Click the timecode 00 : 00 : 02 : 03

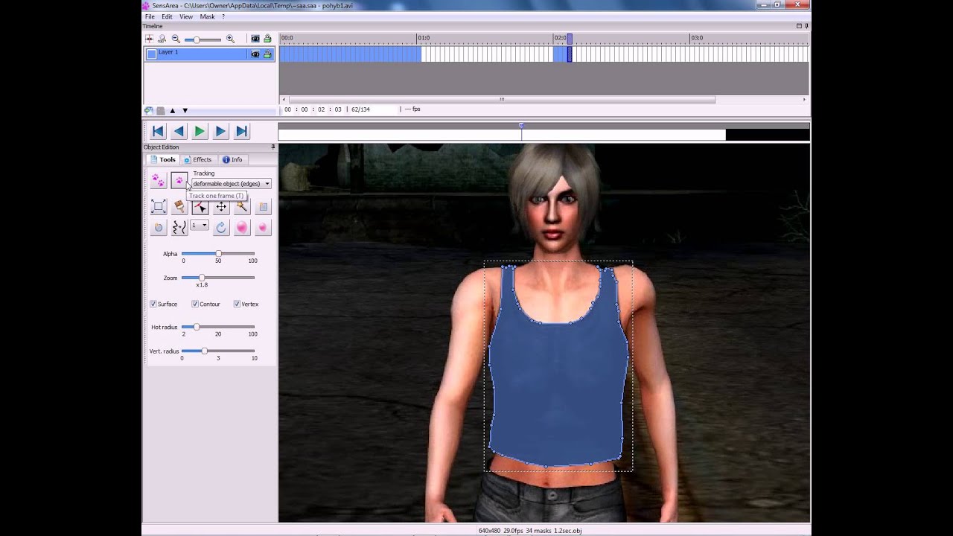(x=313, y=109)
